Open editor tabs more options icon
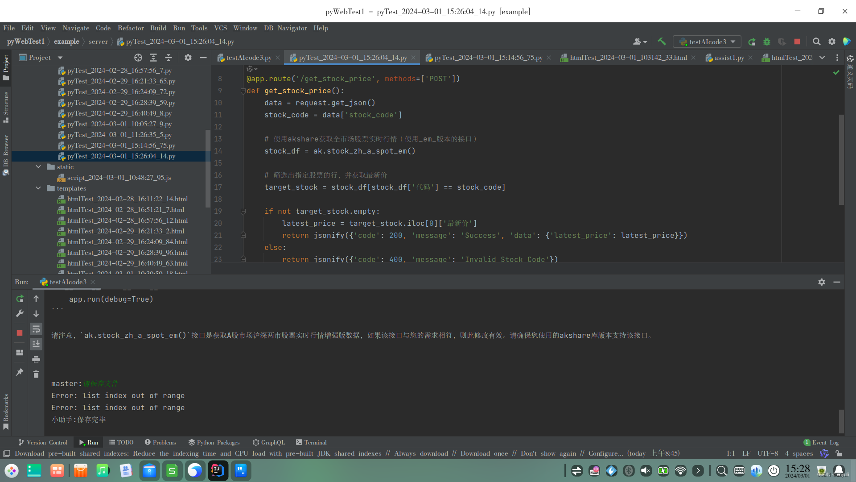 837,58
